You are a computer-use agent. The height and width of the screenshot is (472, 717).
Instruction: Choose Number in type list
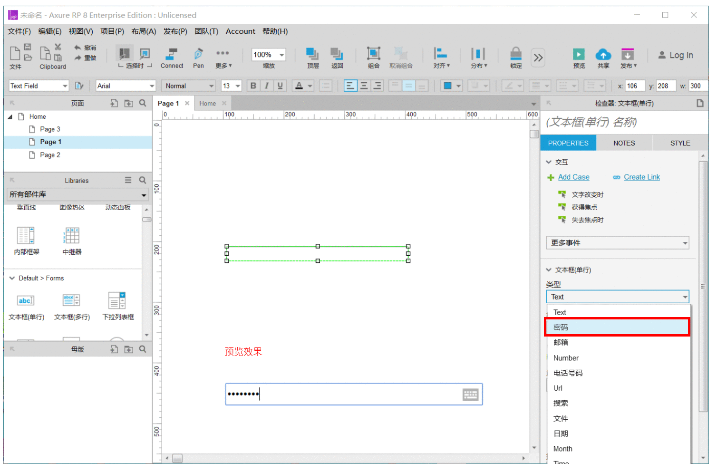coord(617,358)
